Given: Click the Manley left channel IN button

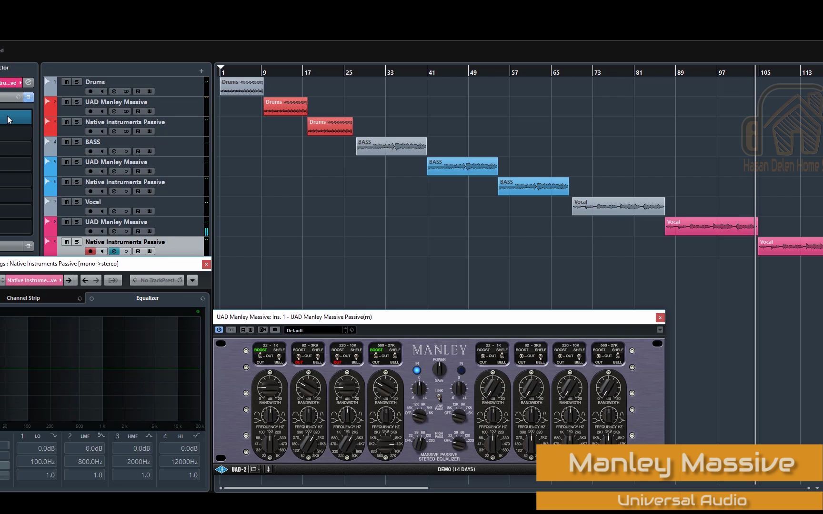Looking at the screenshot, I should [417, 370].
